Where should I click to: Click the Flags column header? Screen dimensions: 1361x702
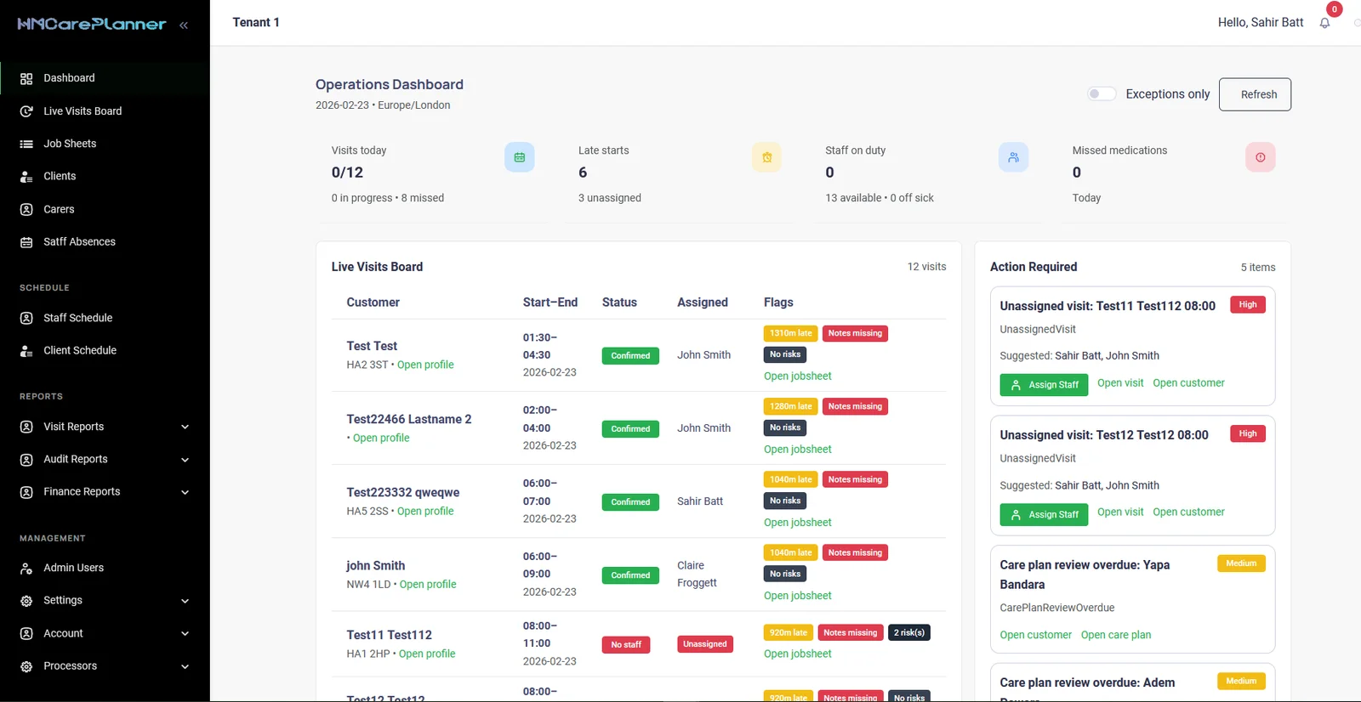coord(778,303)
